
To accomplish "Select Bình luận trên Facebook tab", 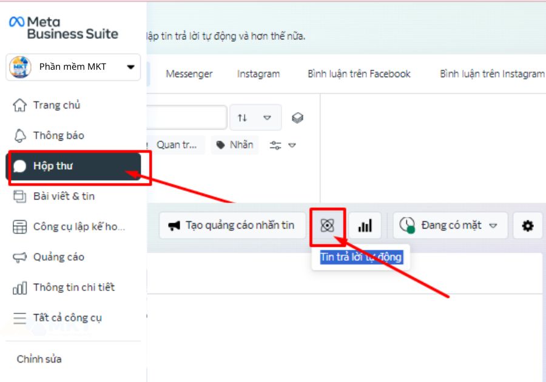I will pyautogui.click(x=359, y=73).
